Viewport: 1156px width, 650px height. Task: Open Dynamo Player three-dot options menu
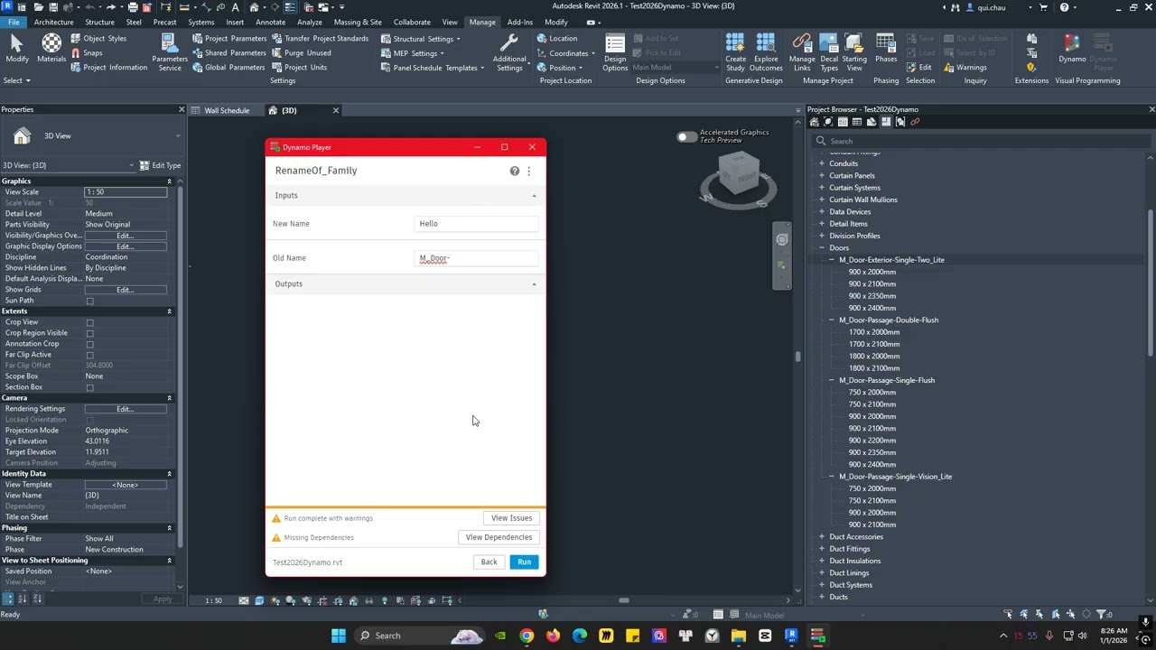coord(529,171)
